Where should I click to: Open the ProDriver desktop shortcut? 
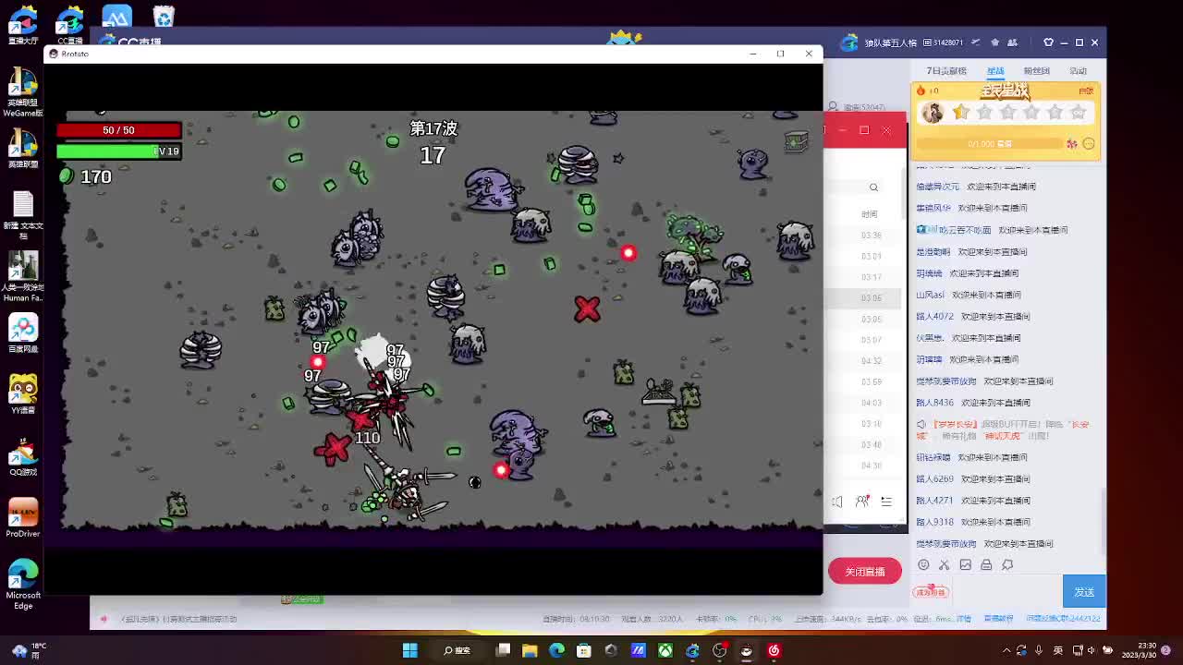pos(23,518)
